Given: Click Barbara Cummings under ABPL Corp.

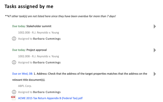Looking at the screenshot, I should [47, 92].
